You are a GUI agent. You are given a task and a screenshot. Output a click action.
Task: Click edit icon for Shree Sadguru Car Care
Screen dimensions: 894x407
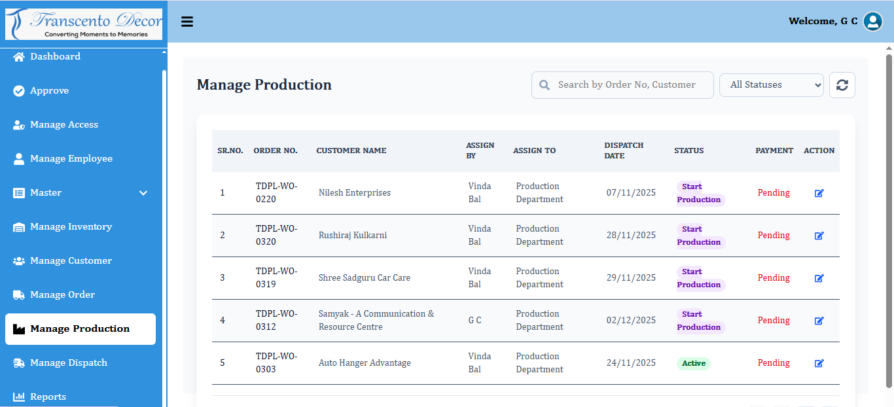(819, 278)
